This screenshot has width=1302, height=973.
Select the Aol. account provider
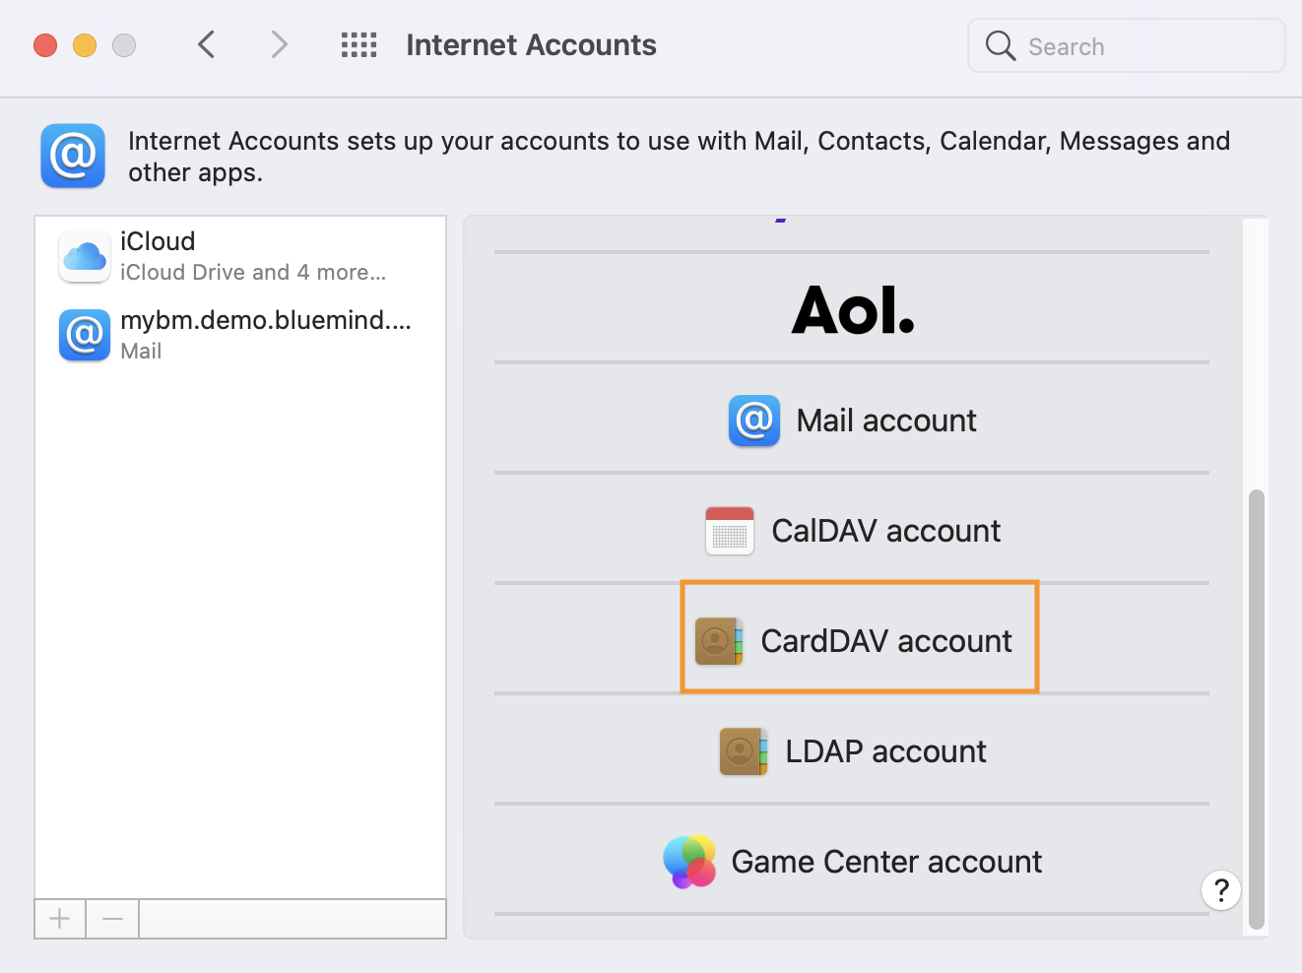click(852, 310)
